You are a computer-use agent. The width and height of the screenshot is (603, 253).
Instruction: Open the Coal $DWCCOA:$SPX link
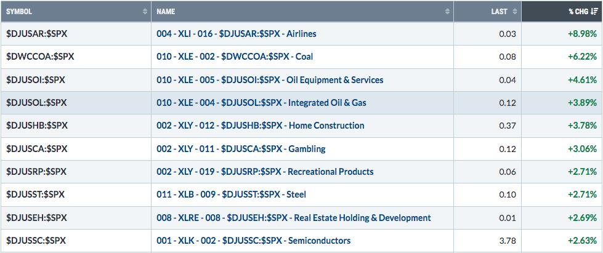235,57
